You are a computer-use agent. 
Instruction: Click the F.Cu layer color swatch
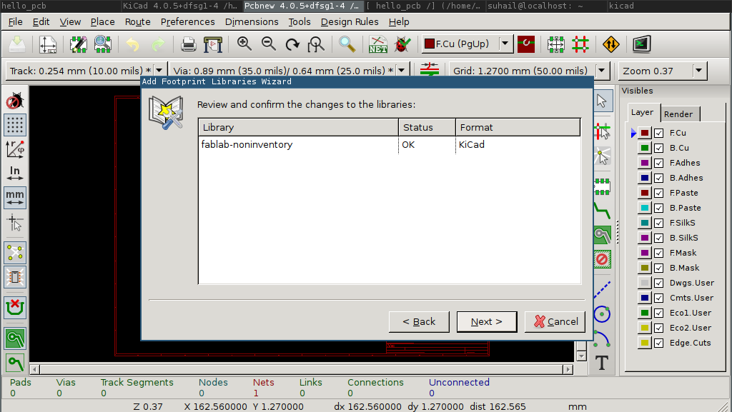coord(645,134)
